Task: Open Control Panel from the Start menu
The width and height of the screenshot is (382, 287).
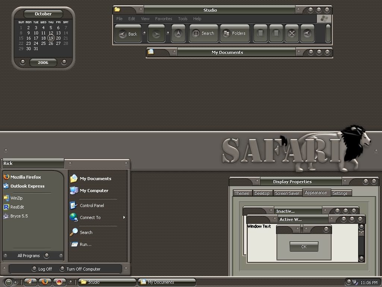Action: pyautogui.click(x=87, y=206)
